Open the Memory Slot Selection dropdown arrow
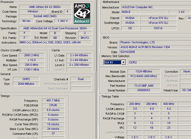 tap(123, 62)
